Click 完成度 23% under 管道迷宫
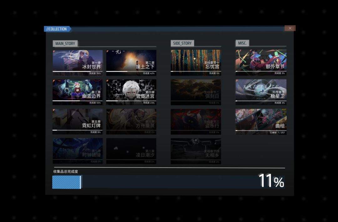 (x=149, y=103)
